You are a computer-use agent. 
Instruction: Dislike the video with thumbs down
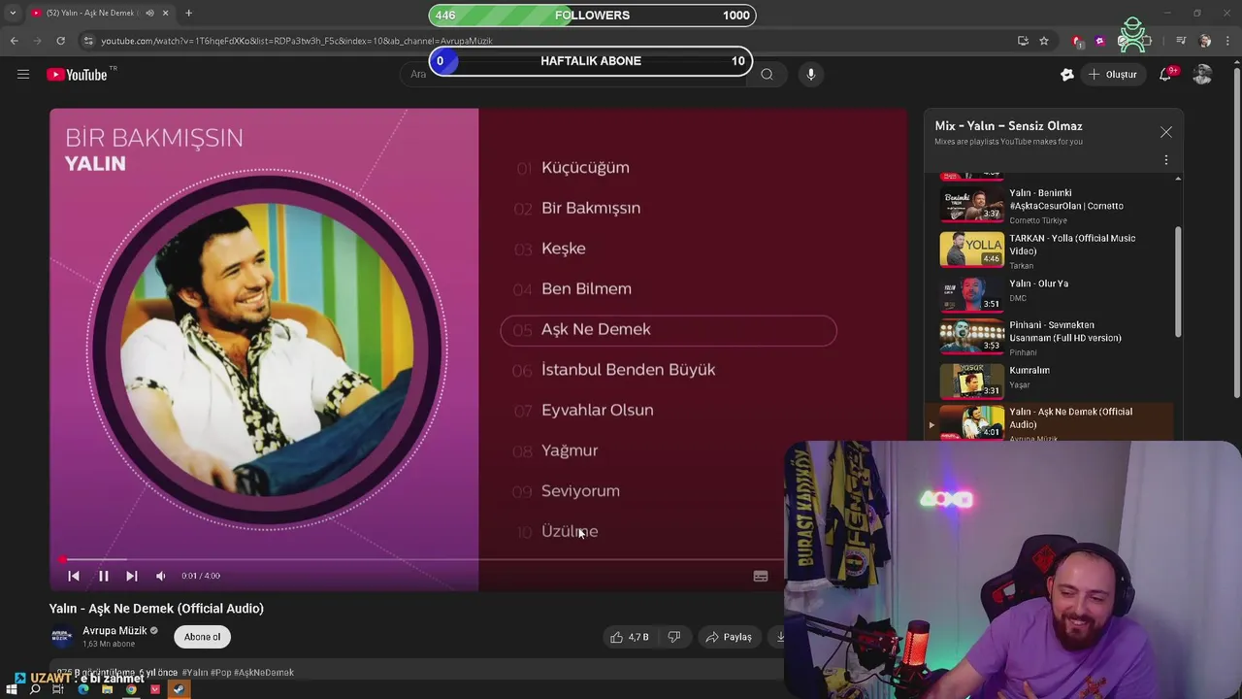point(674,637)
